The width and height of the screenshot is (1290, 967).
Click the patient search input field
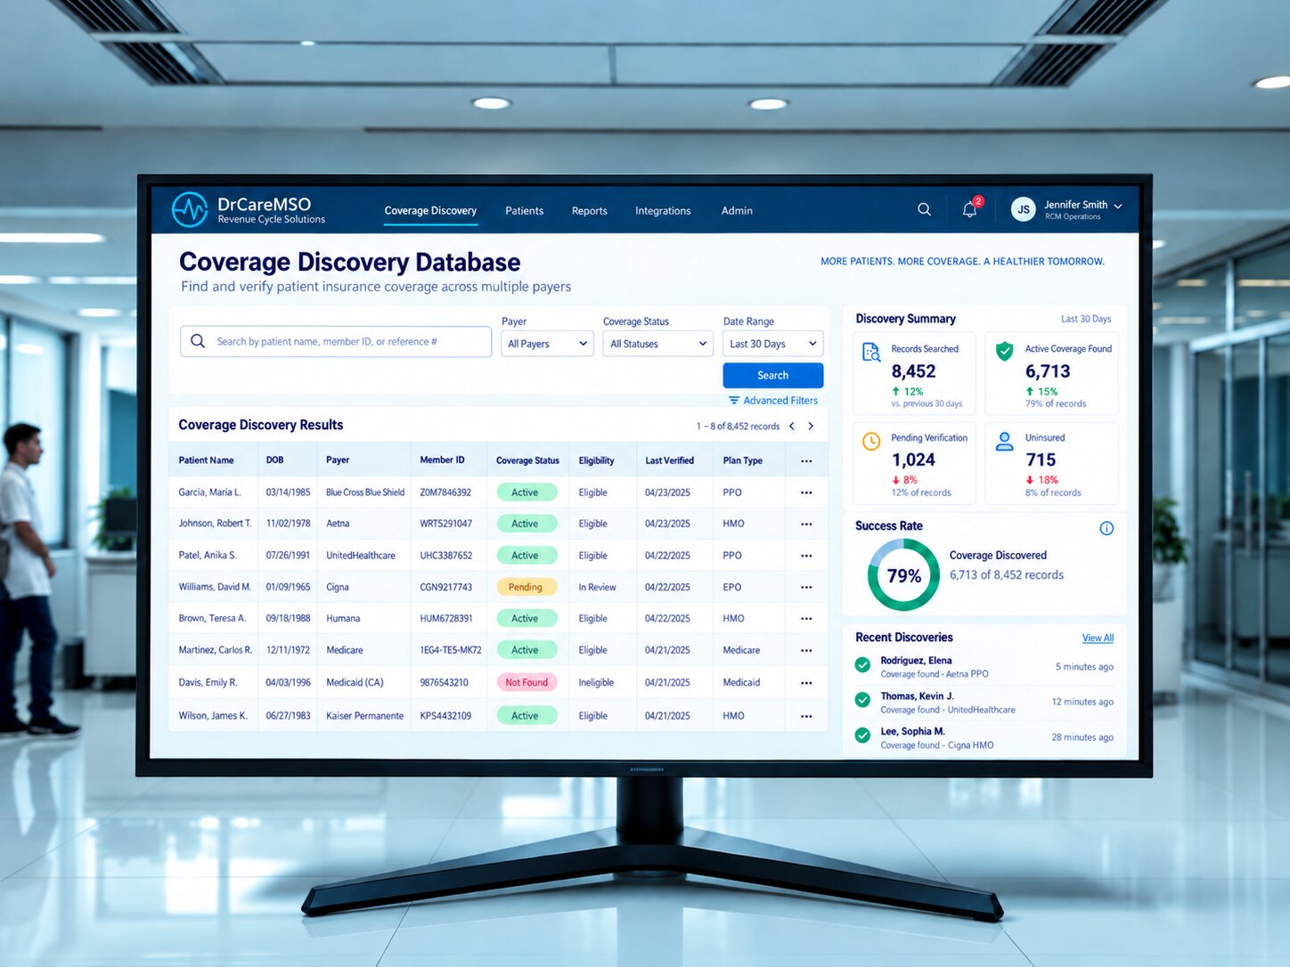point(336,342)
